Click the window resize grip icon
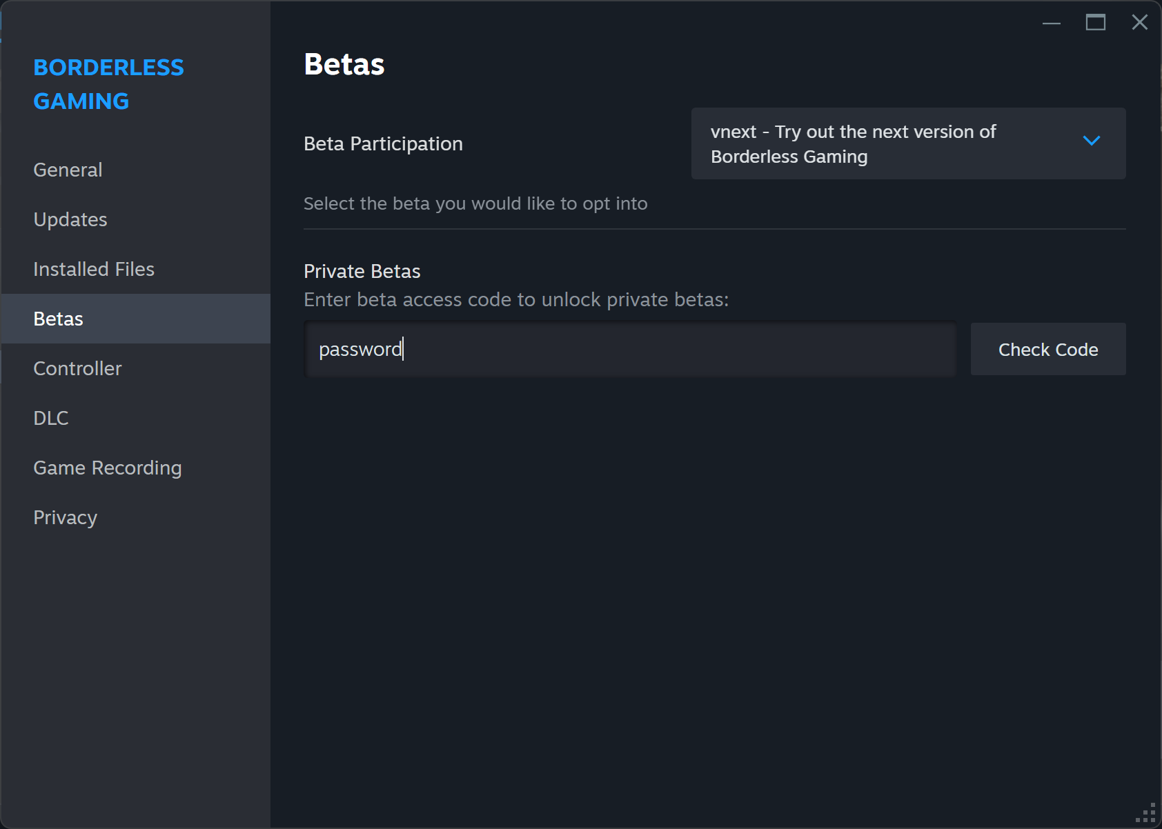Image resolution: width=1162 pixels, height=829 pixels. [x=1146, y=813]
